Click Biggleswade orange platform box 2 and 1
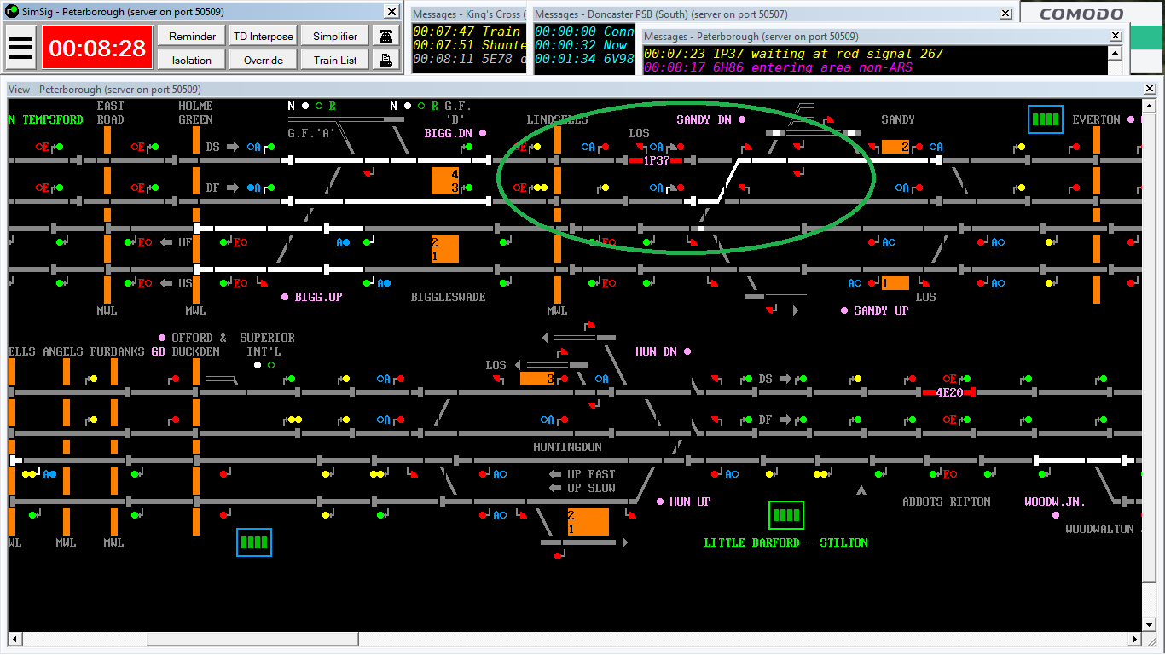This screenshot has height=655, width=1165. coord(445,249)
